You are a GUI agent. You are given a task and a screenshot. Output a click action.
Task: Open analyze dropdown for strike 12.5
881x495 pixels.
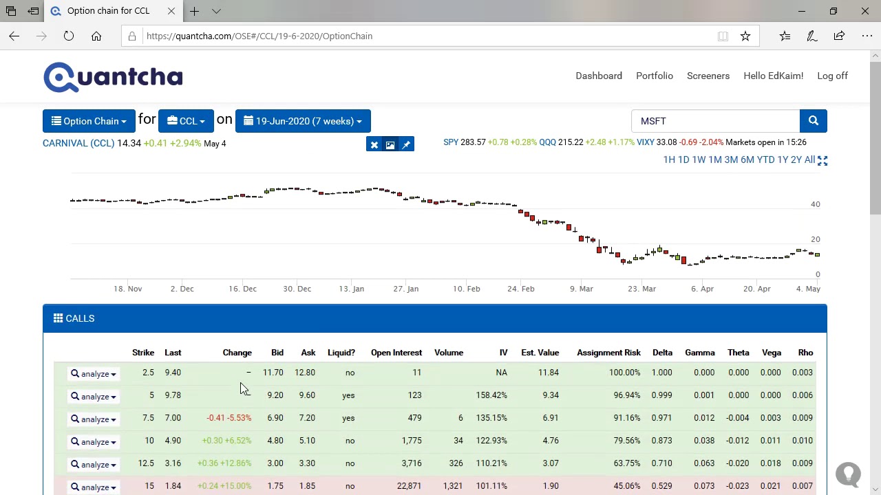click(x=93, y=465)
